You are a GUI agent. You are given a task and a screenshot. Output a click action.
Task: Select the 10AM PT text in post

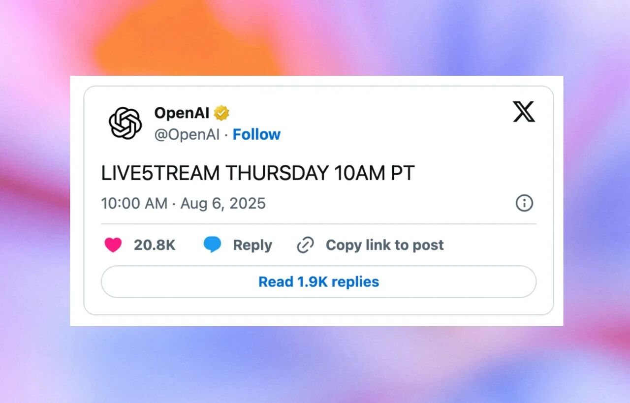click(x=375, y=173)
